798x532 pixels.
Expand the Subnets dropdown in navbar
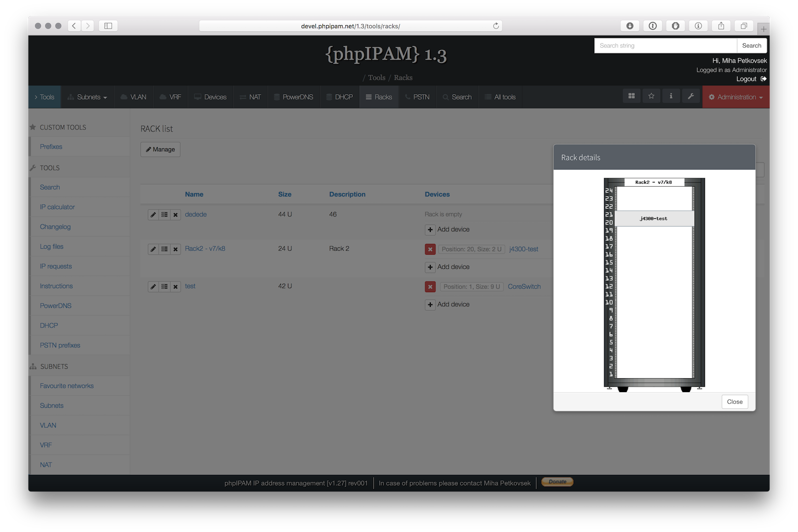pos(87,97)
